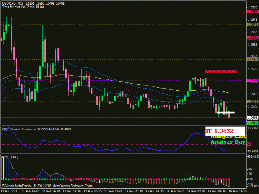Click the olive 1.0543 price level label
Image resolution: width=259 pixels, height=194 pixels.
(252, 59)
